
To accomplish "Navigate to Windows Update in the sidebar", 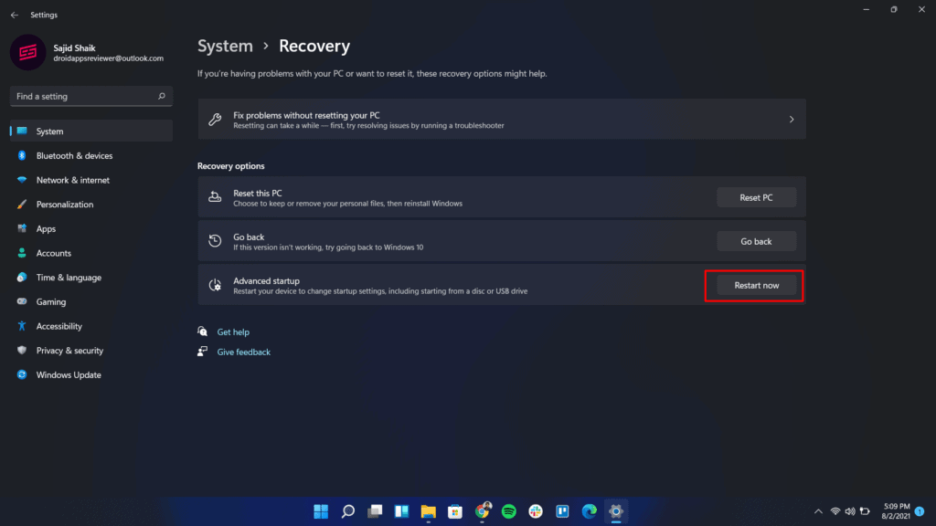I will pos(69,374).
